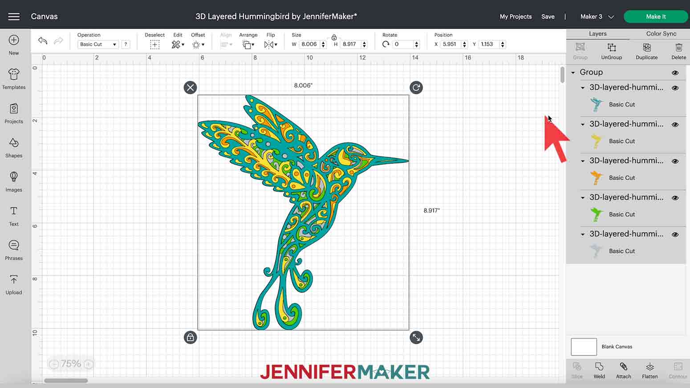Click the Rotate angle input field
Screen dimensions: 690x388
pyautogui.click(x=402, y=44)
